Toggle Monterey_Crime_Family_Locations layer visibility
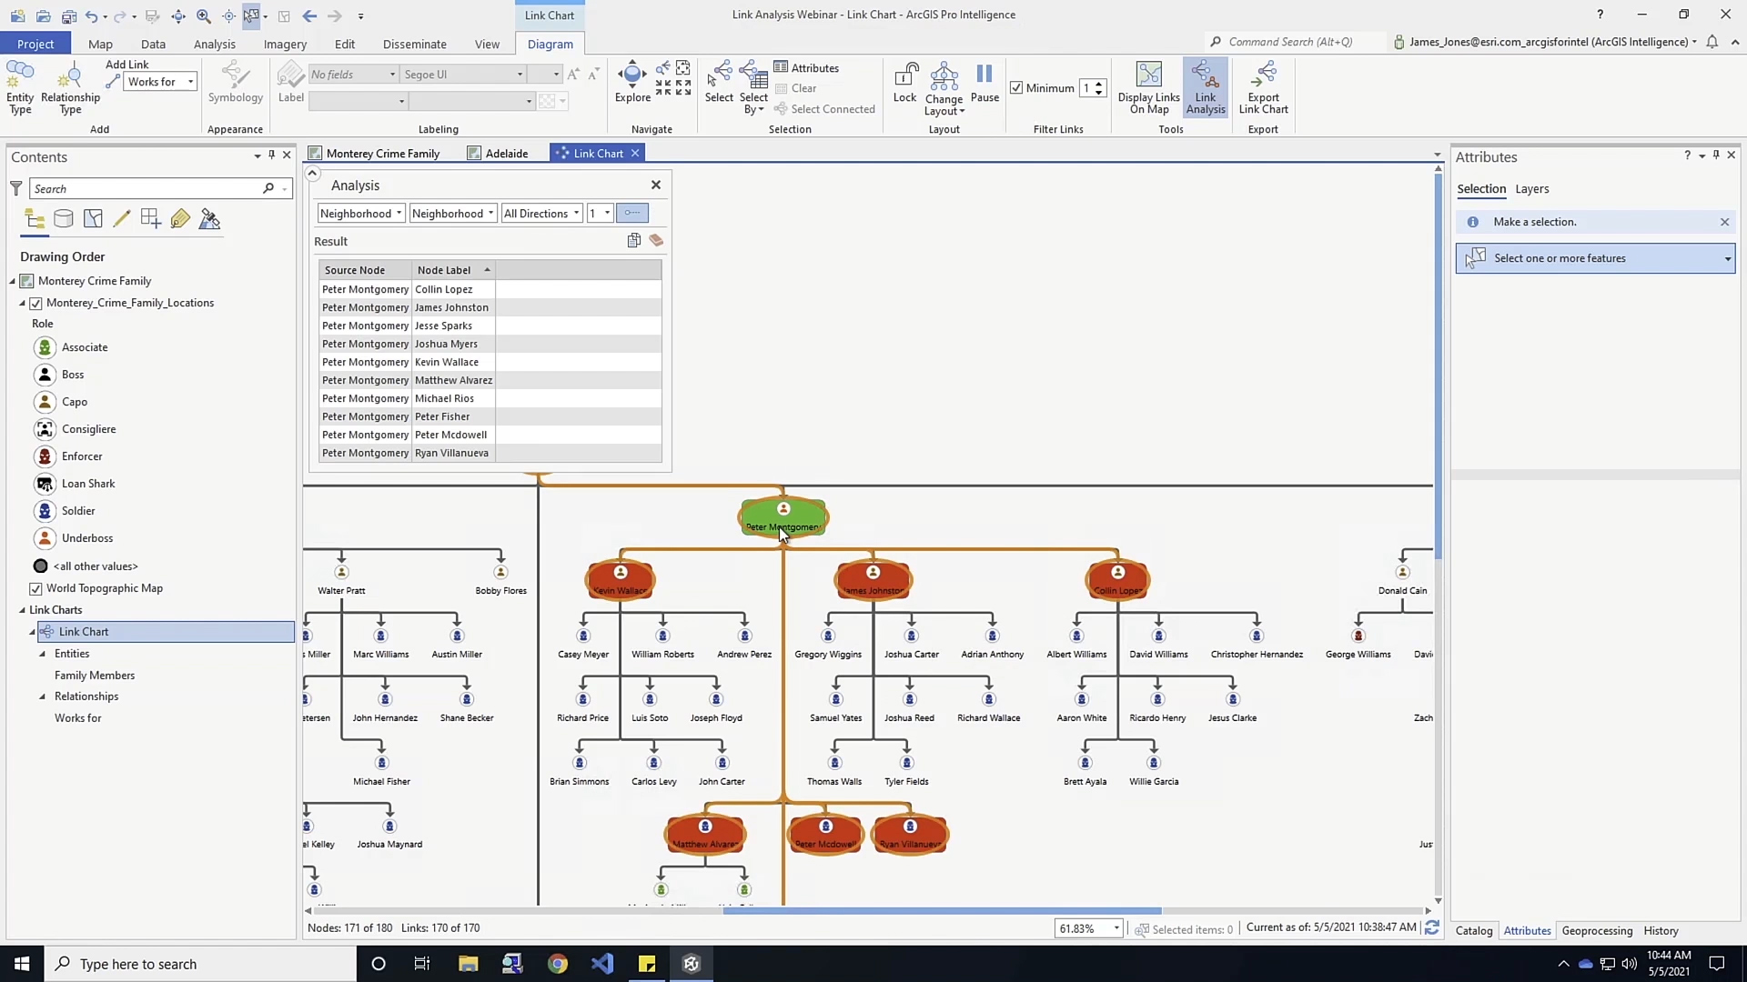Viewport: 1747px width, 982px height. click(36, 304)
